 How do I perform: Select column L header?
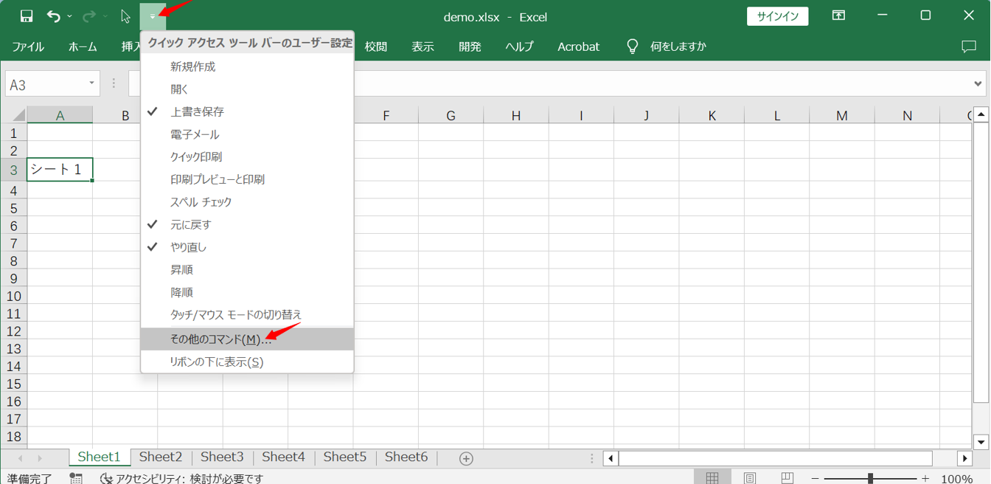click(777, 115)
